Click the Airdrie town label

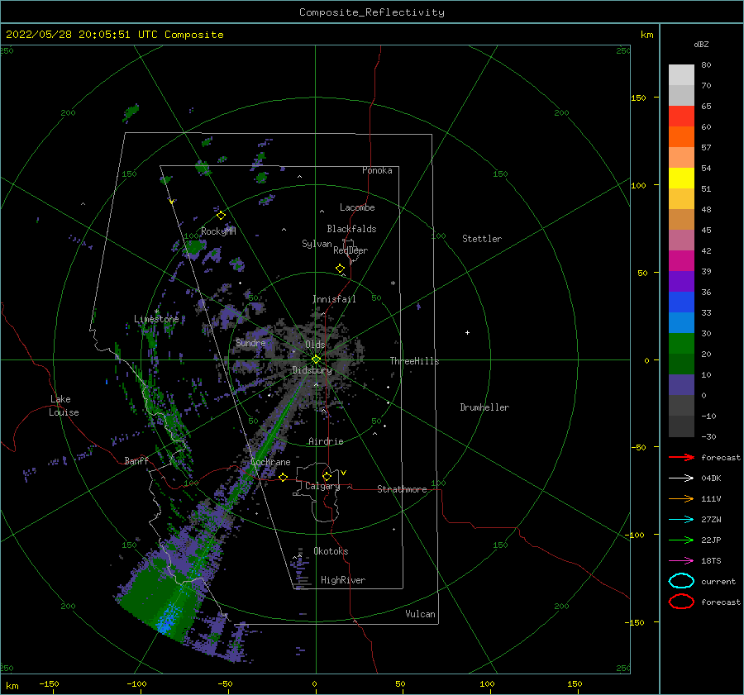click(326, 441)
